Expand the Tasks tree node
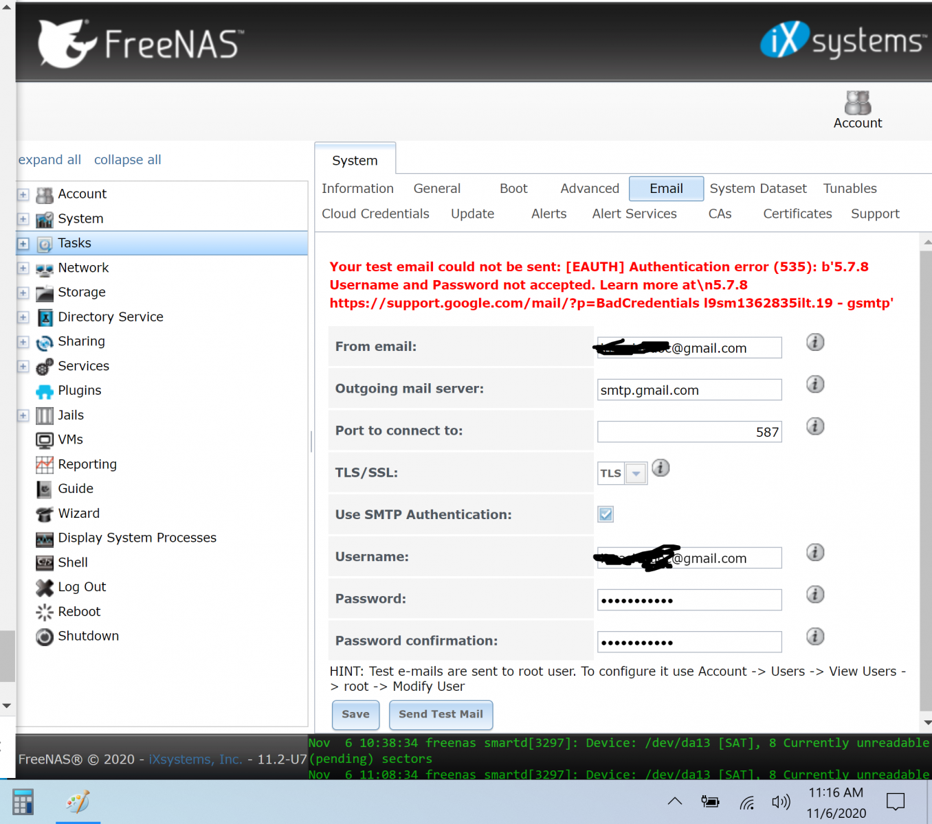Screen dimensions: 932x824 tap(23, 244)
